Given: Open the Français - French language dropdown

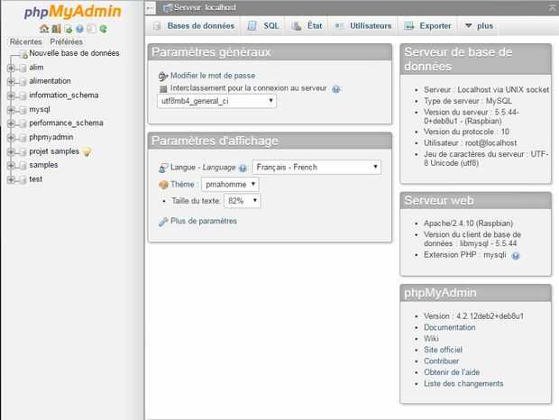Looking at the screenshot, I should click(316, 167).
